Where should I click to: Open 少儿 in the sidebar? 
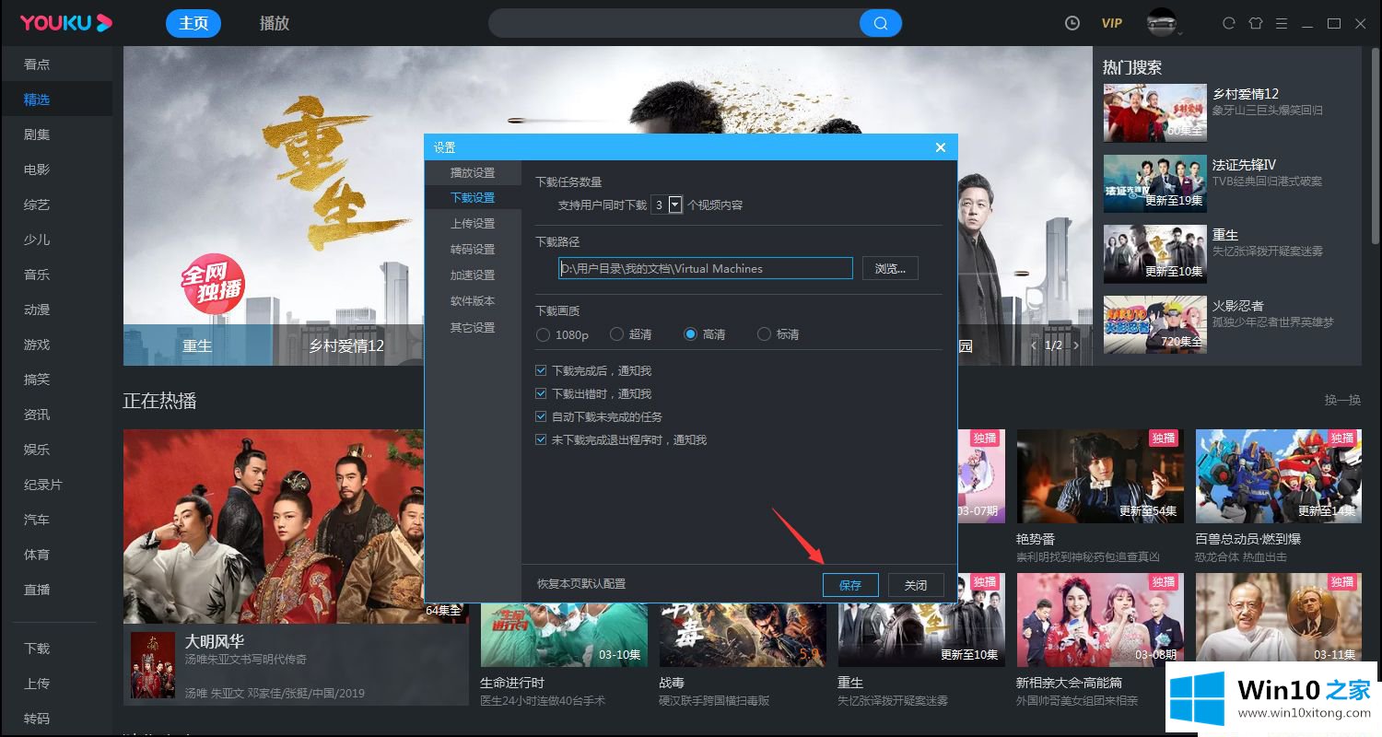pyautogui.click(x=37, y=240)
